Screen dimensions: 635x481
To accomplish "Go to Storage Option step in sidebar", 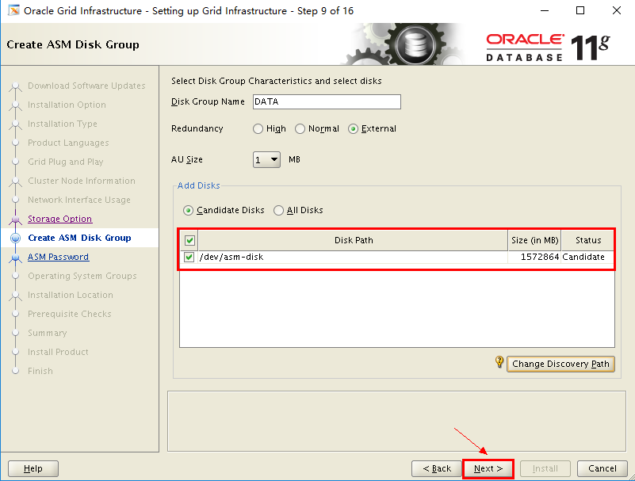I will [60, 219].
